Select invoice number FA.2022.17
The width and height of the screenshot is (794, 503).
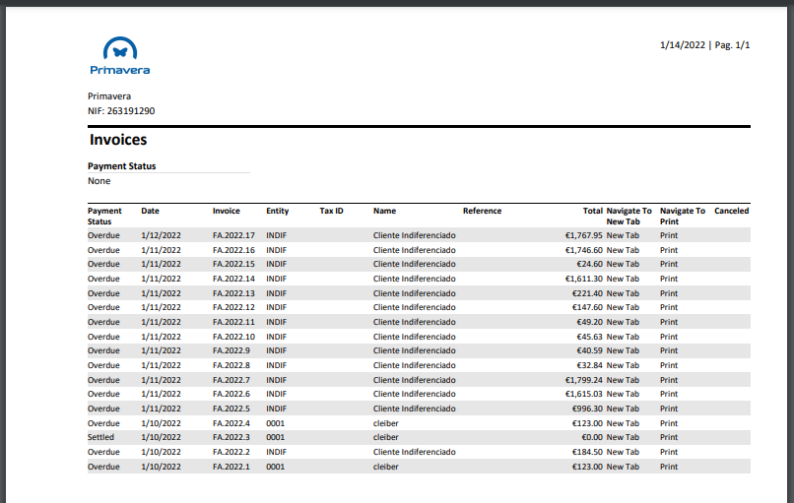click(x=233, y=235)
